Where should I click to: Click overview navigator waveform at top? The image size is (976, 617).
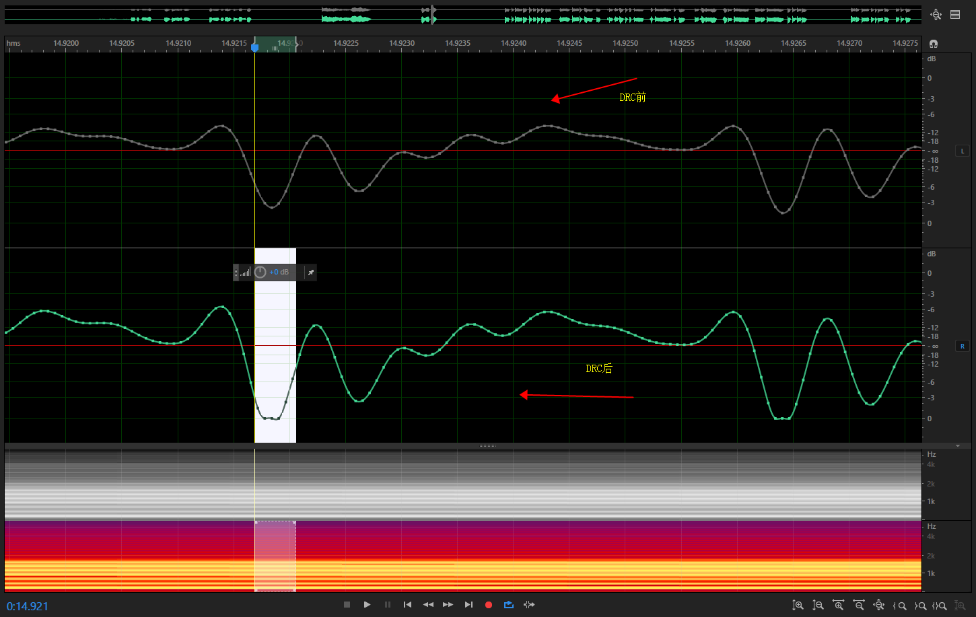click(463, 15)
